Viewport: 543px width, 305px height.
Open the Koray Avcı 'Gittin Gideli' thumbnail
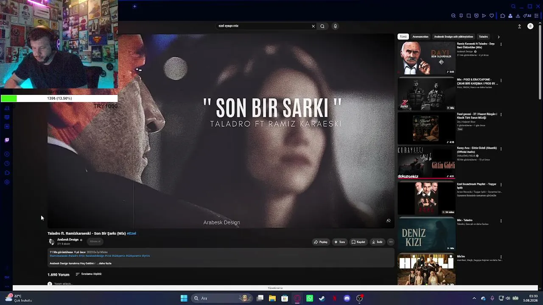pos(426,162)
